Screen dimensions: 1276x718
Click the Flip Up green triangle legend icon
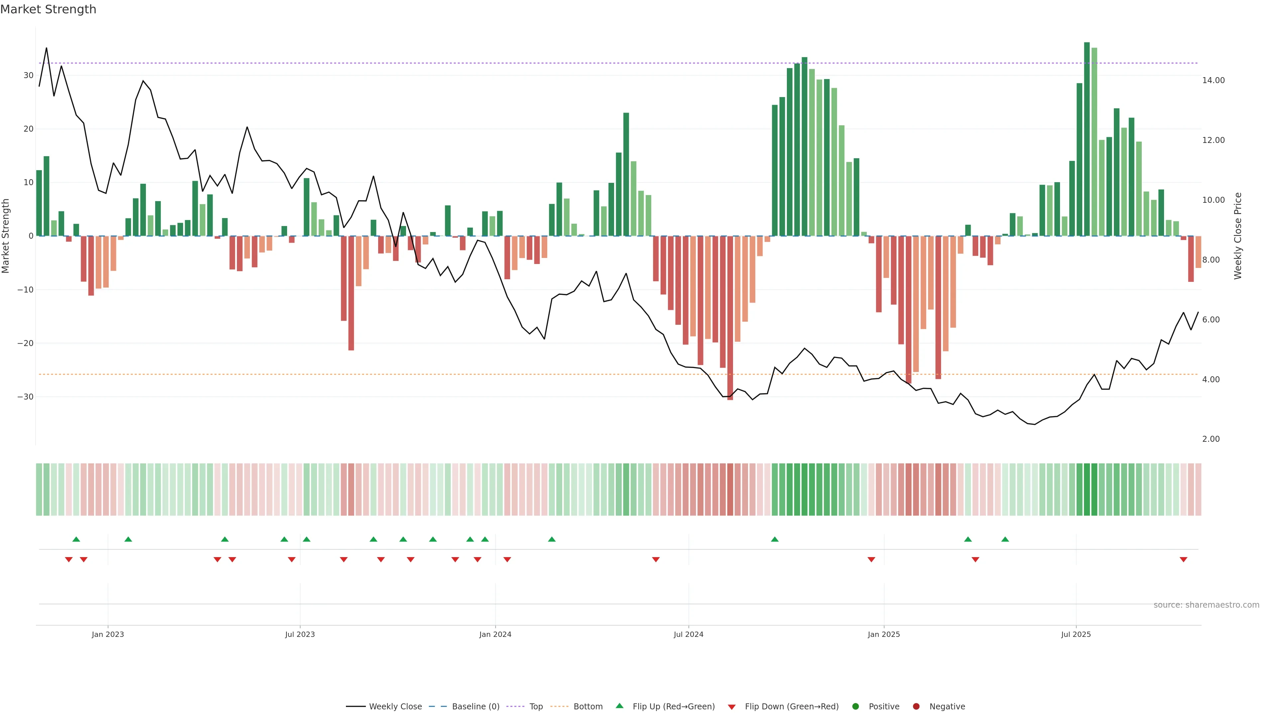619,706
